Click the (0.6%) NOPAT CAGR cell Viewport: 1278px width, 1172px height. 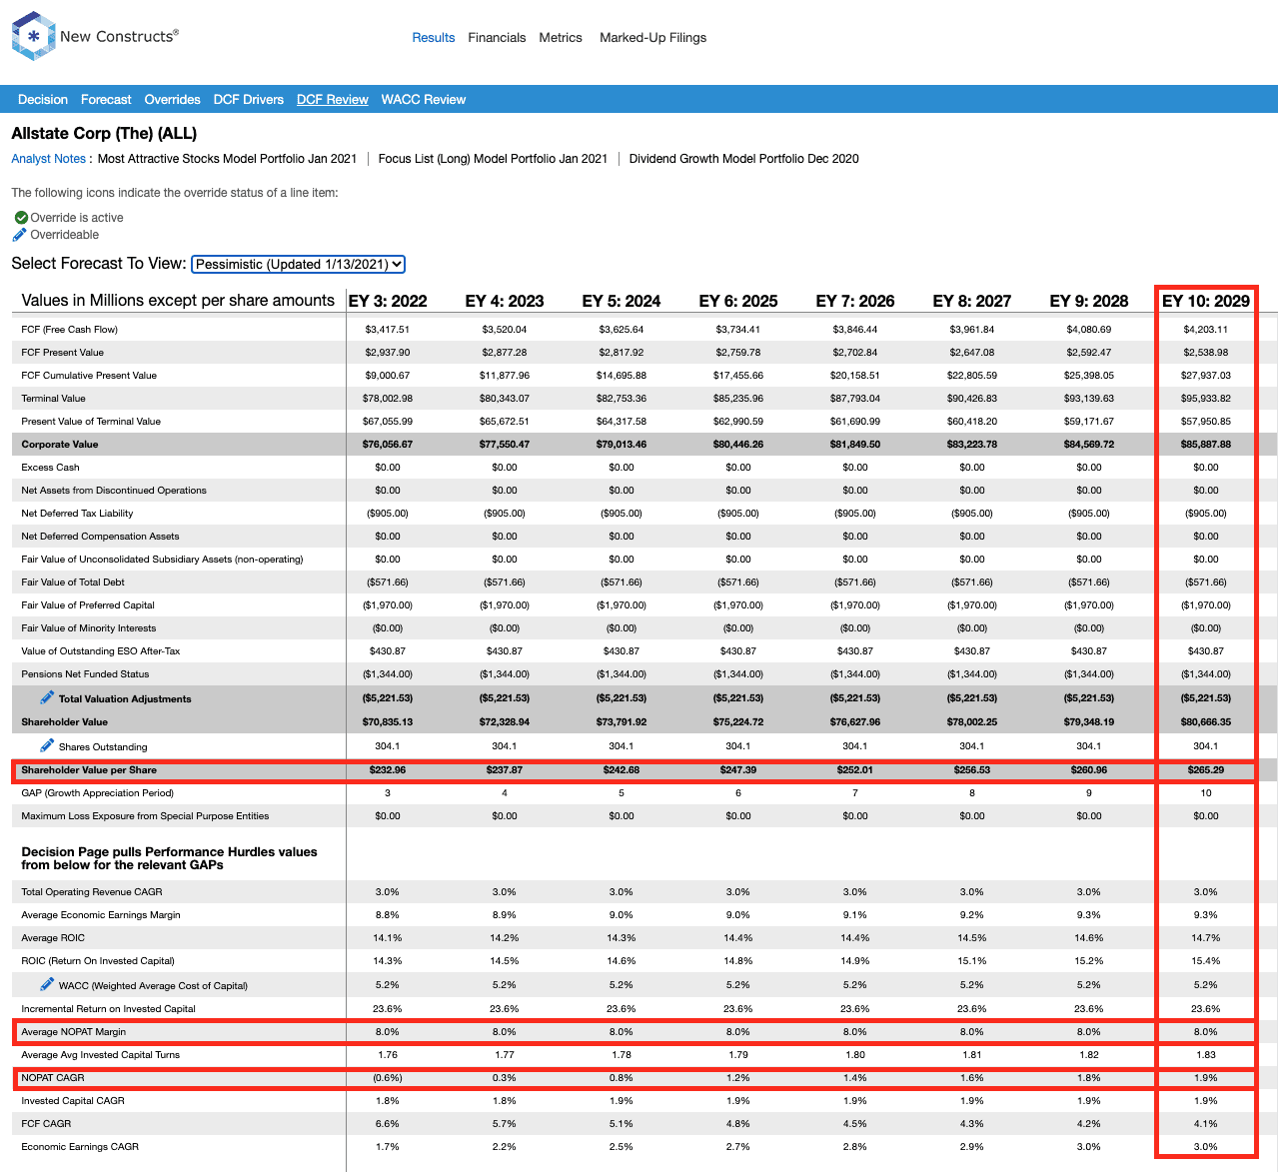[388, 1078]
